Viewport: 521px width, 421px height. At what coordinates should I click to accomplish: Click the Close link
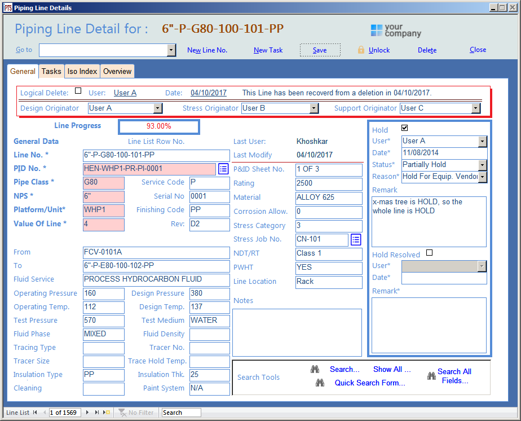pyautogui.click(x=478, y=50)
